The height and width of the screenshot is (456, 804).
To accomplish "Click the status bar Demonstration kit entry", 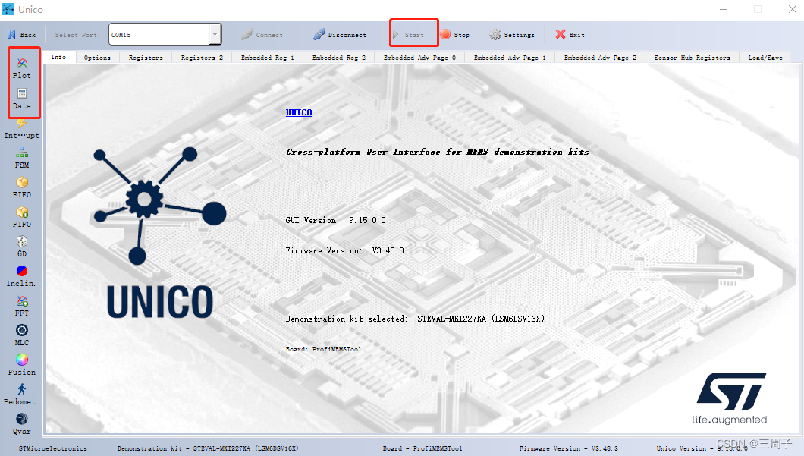I will click(x=208, y=448).
